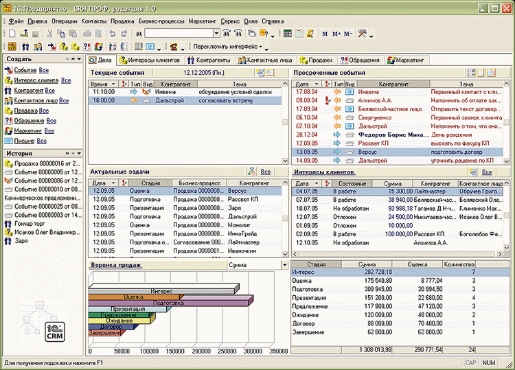Viewport: 515px width, 370px height.
Task: Switch to the Продажи tab
Action: click(317, 60)
